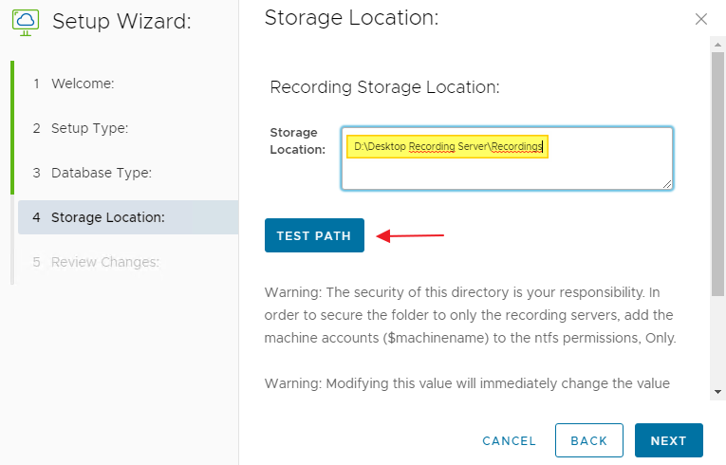Click the cloud monitor logo icon
Image resolution: width=726 pixels, height=465 pixels.
tap(25, 21)
